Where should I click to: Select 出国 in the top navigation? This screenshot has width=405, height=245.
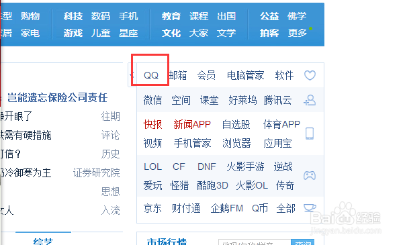[226, 16]
